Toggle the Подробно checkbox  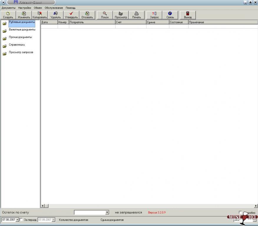(240, 212)
